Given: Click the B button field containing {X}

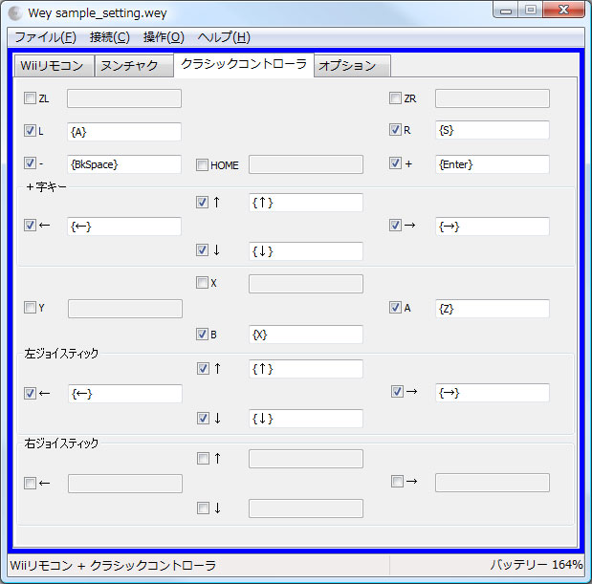Looking at the screenshot, I should click(x=306, y=335).
